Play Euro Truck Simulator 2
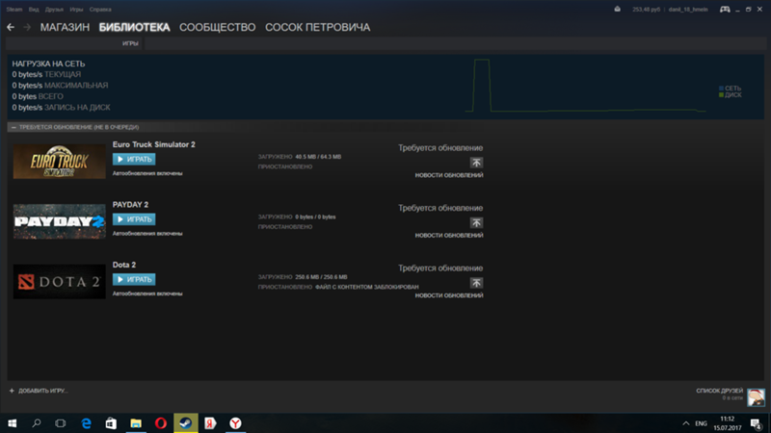 click(134, 159)
